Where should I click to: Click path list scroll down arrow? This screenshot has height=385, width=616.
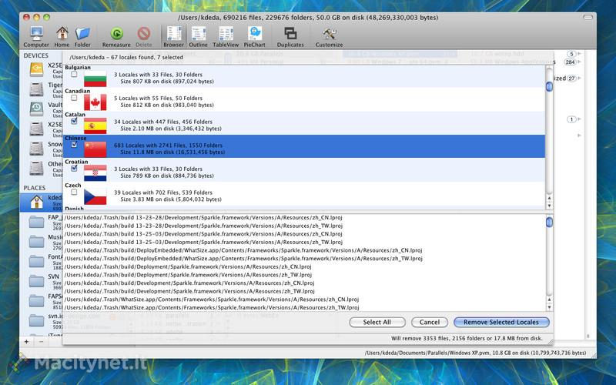coord(549,307)
